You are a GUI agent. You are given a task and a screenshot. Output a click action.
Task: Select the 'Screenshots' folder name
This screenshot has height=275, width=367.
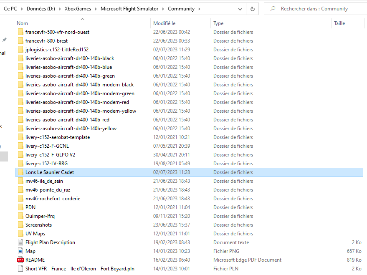click(x=38, y=225)
